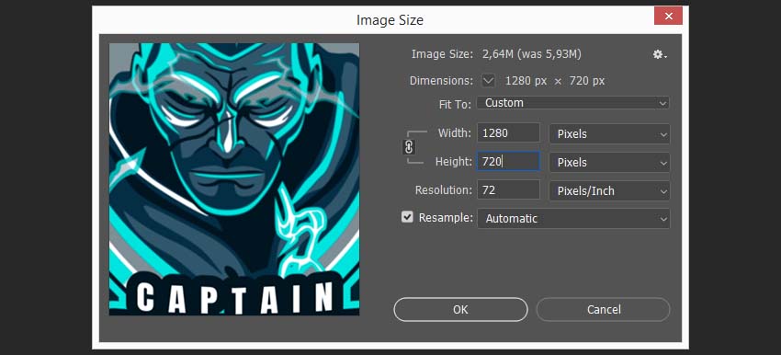Close the Image Size dialog
Viewport: 781px width, 355px height.
[668, 16]
